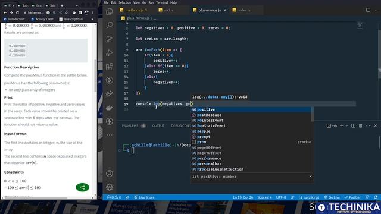Change end of line sequence LF
This screenshot has width=381, height=214.
pos(292,197)
